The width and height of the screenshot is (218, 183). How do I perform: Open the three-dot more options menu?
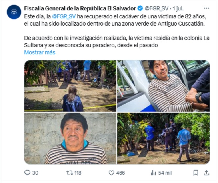click(206, 8)
